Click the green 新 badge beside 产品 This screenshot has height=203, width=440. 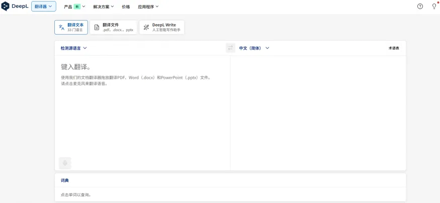pos(77,7)
